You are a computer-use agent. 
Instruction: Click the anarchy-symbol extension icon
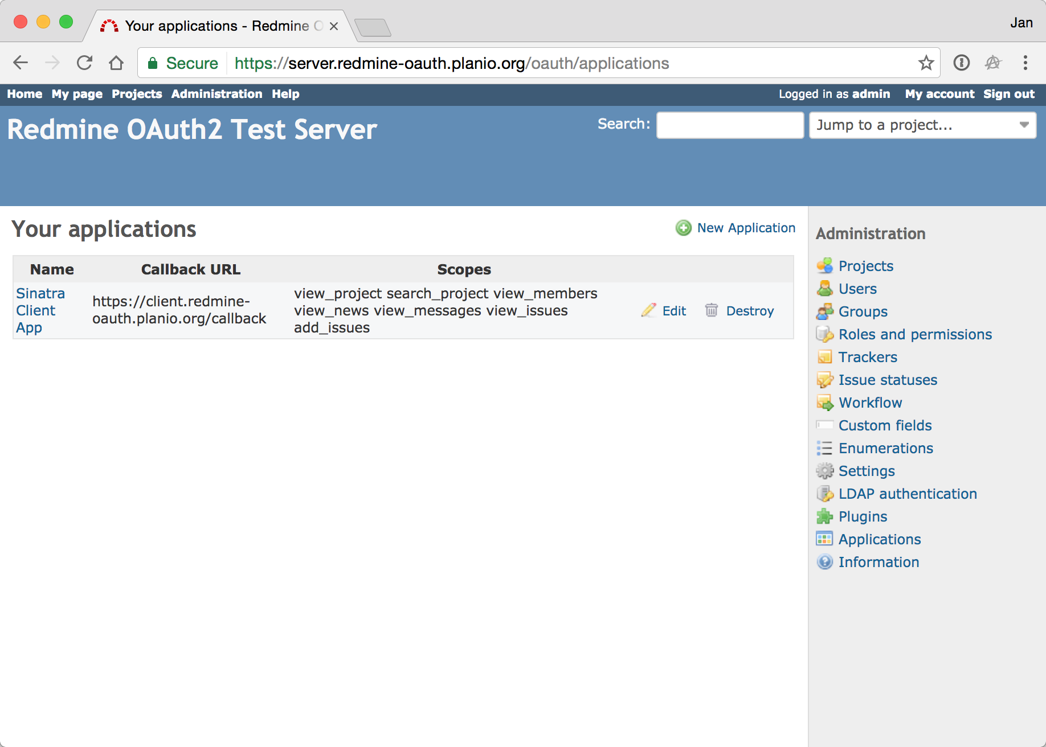[x=993, y=63]
